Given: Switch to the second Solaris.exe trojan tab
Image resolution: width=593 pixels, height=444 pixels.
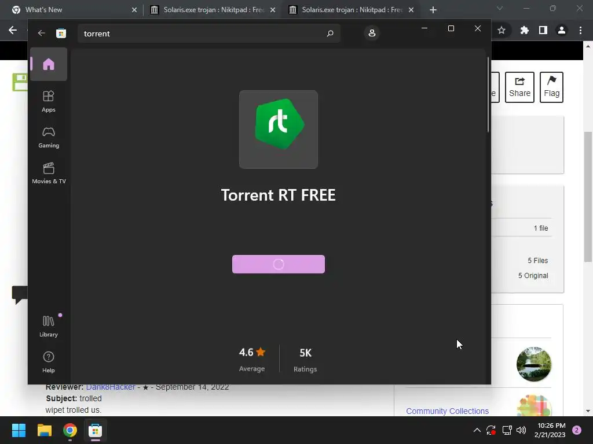Looking at the screenshot, I should (213, 10).
